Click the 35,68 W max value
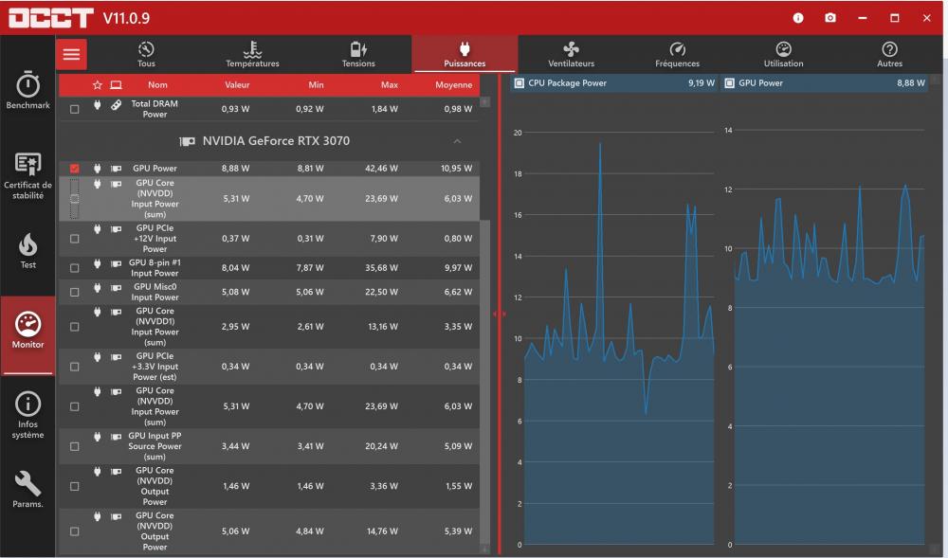The height and width of the screenshot is (558, 948). pyautogui.click(x=381, y=268)
